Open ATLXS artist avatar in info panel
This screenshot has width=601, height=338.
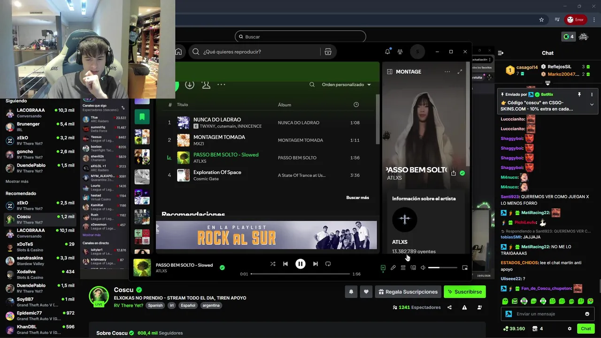click(405, 219)
